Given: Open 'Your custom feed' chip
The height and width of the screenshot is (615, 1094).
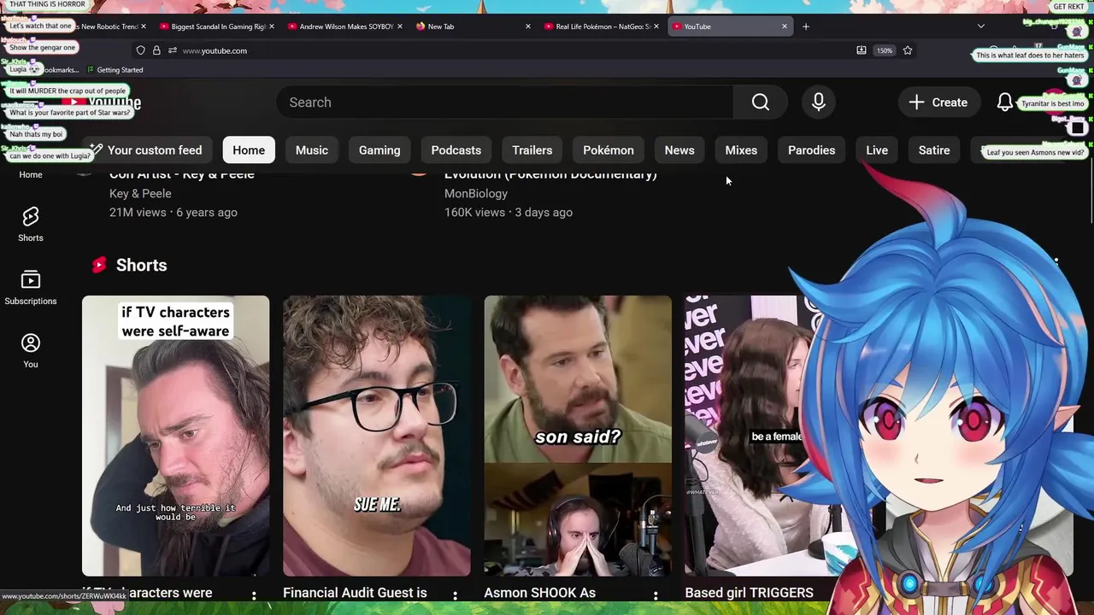Looking at the screenshot, I should [147, 150].
